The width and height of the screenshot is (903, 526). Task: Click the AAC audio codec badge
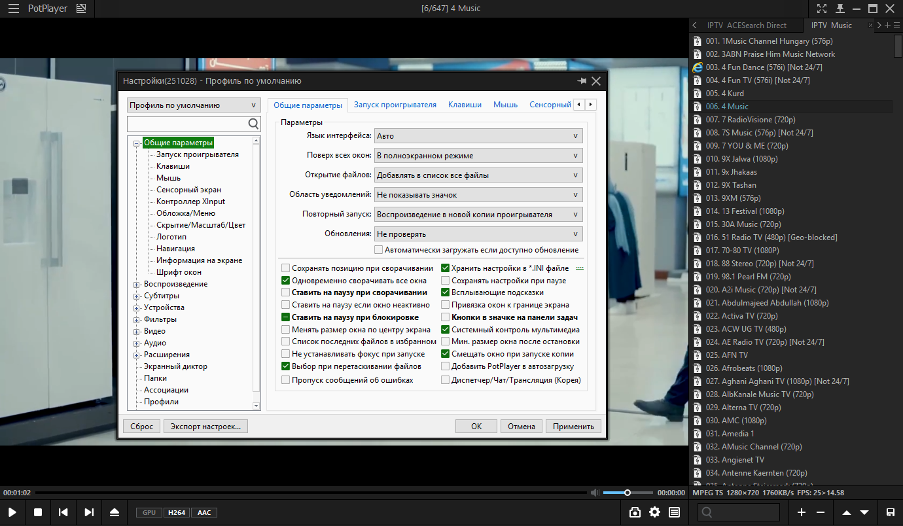[204, 513]
